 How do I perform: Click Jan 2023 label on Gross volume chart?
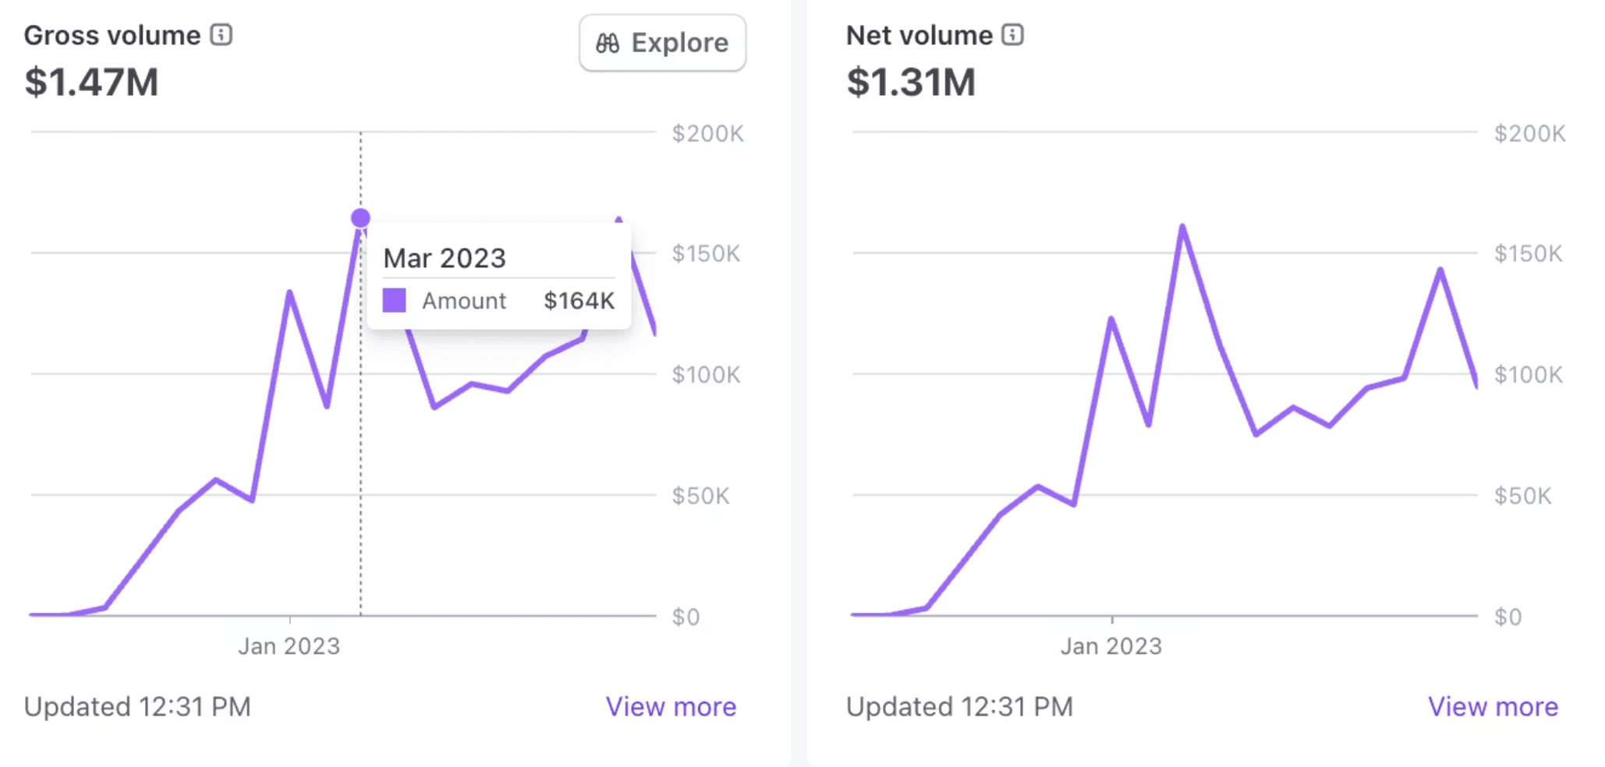click(289, 646)
